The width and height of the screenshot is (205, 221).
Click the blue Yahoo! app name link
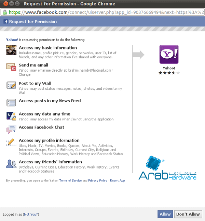pos(12,40)
